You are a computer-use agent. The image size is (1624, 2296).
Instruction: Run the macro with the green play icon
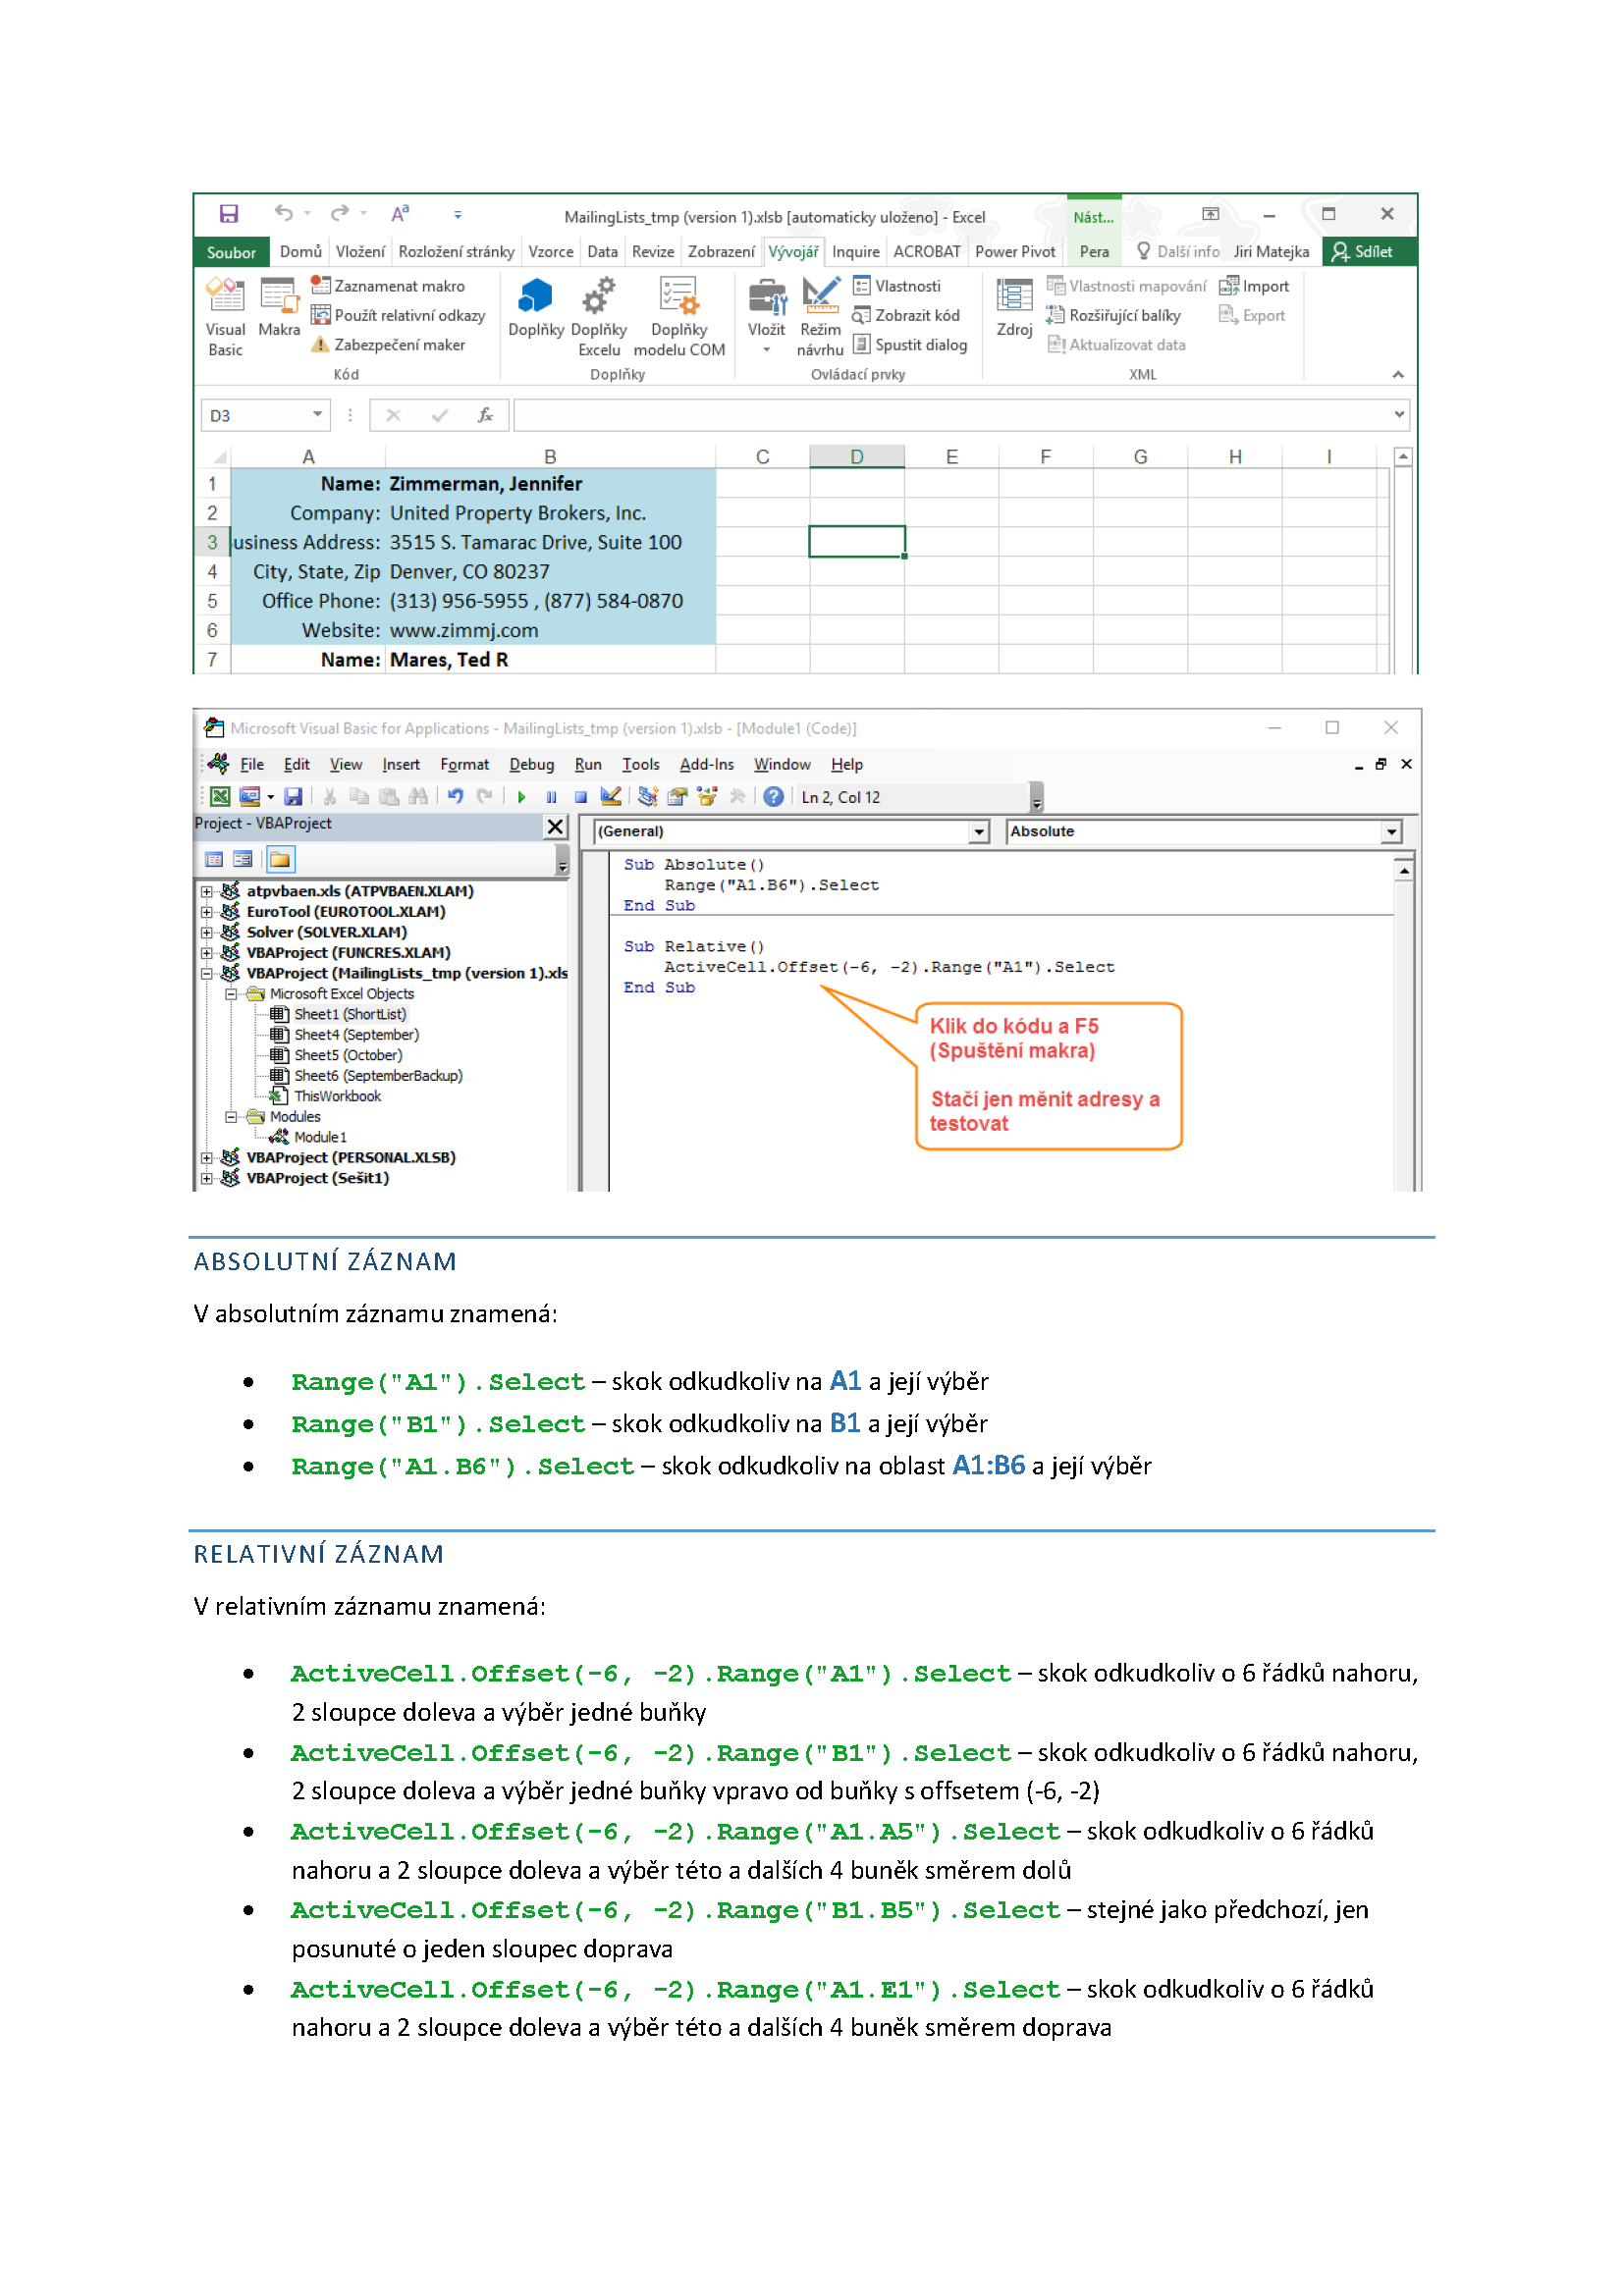[521, 797]
